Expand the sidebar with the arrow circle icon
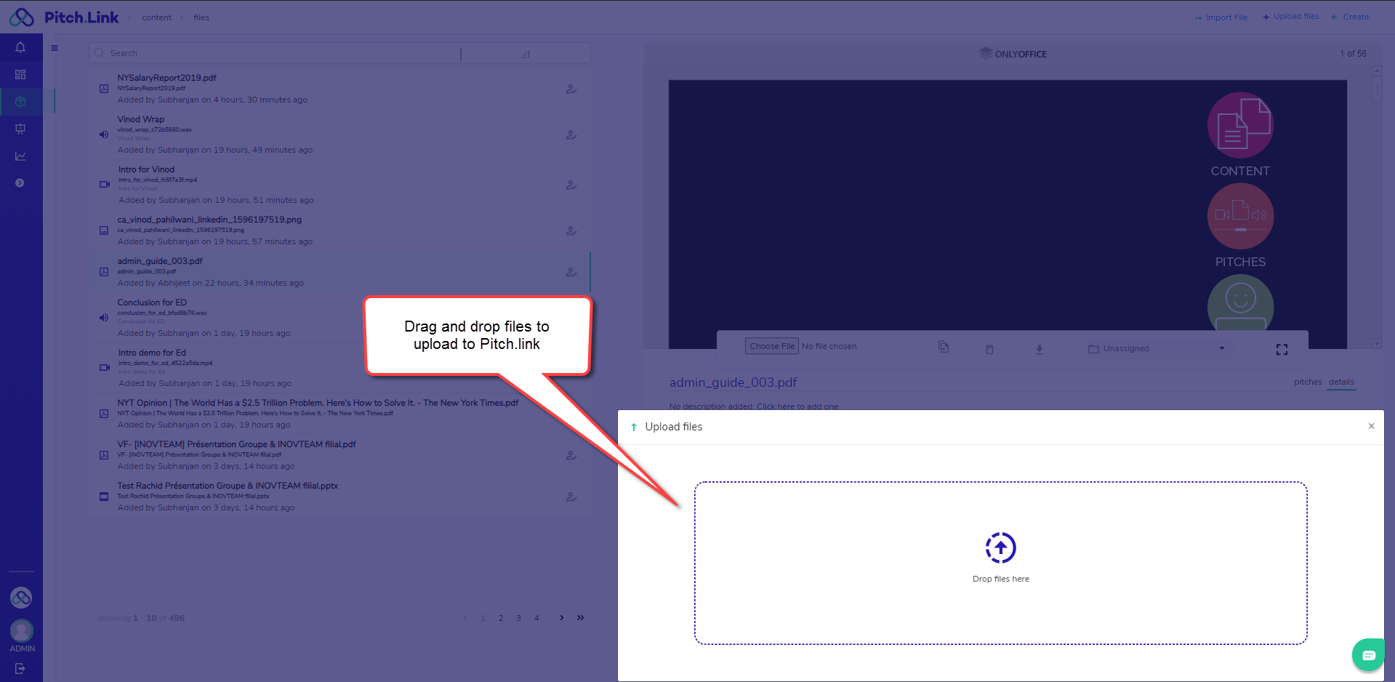The image size is (1395, 682). pos(20,183)
